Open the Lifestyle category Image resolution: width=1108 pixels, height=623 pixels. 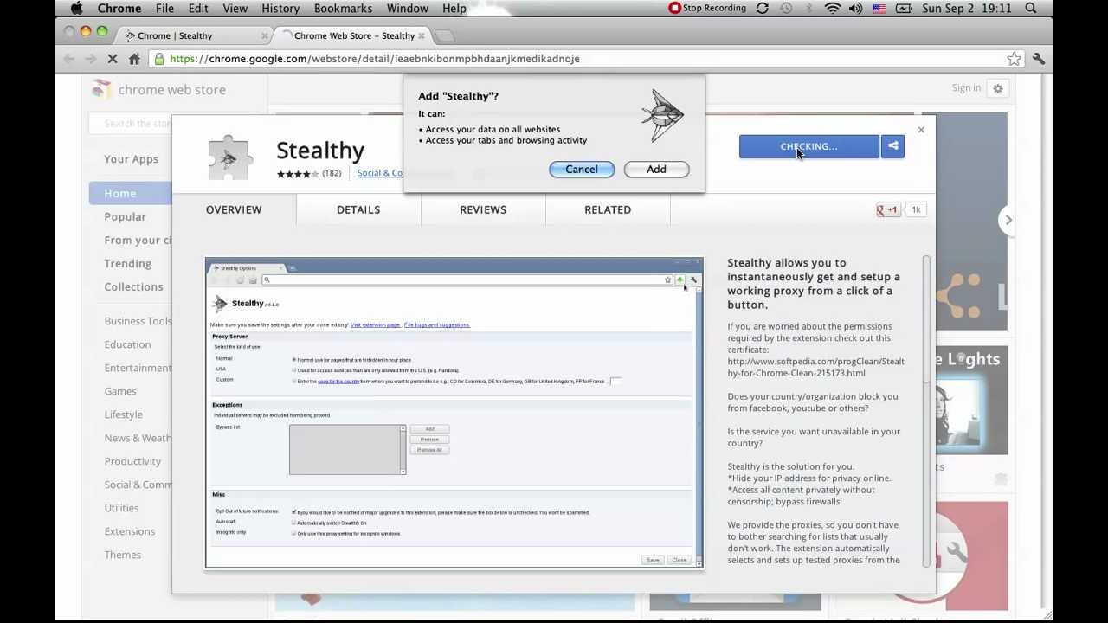pyautogui.click(x=124, y=414)
